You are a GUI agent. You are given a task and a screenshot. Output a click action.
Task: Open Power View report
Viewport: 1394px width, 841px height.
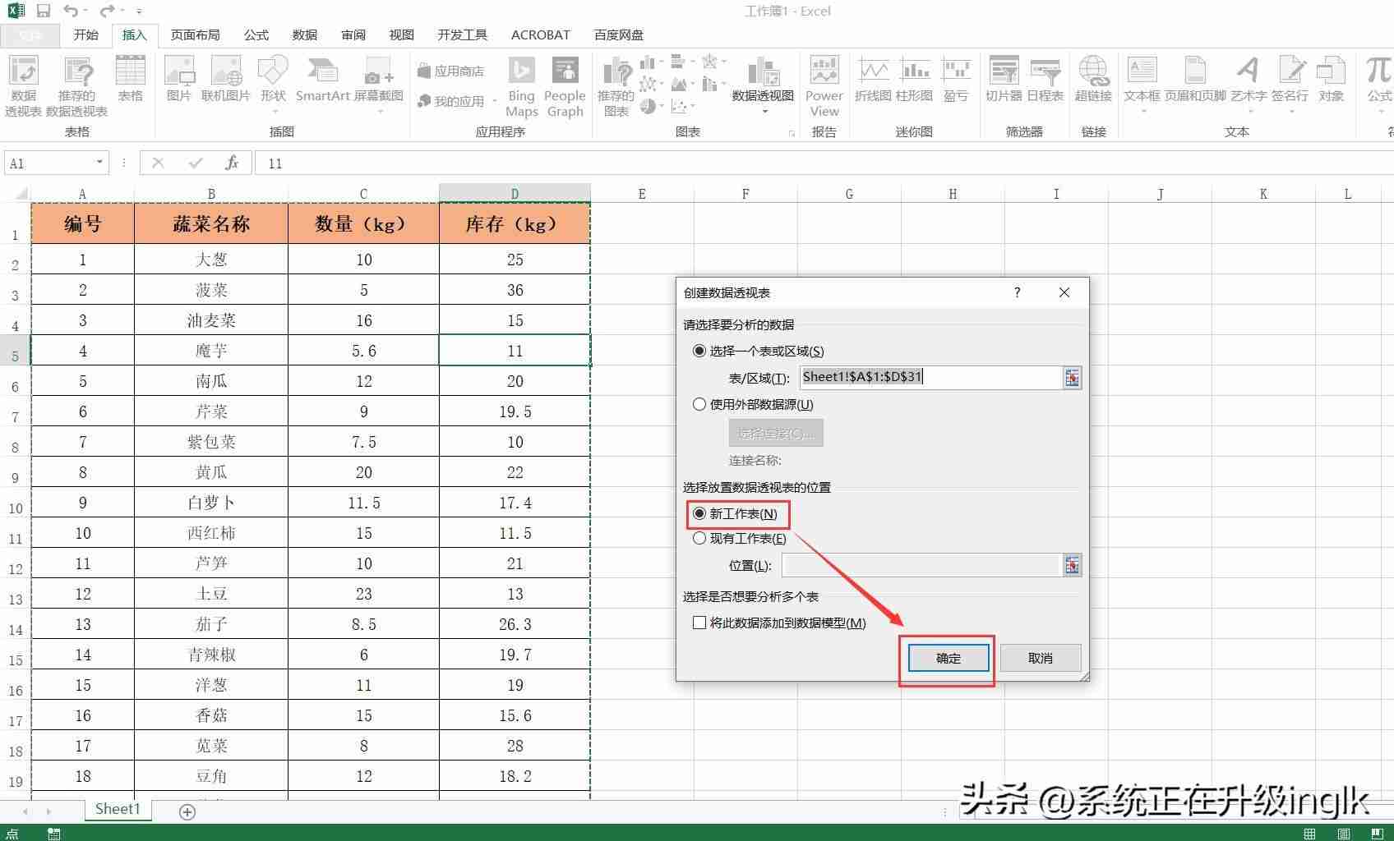pyautogui.click(x=824, y=86)
